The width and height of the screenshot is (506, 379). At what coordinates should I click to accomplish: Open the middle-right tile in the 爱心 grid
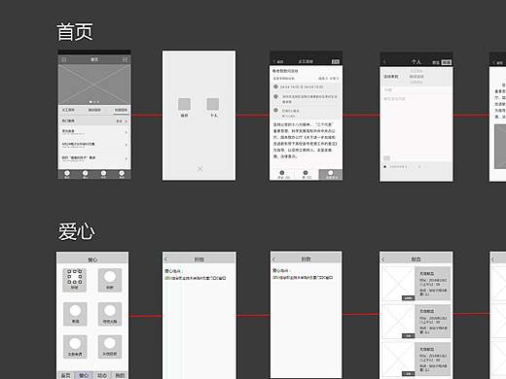tap(110, 314)
